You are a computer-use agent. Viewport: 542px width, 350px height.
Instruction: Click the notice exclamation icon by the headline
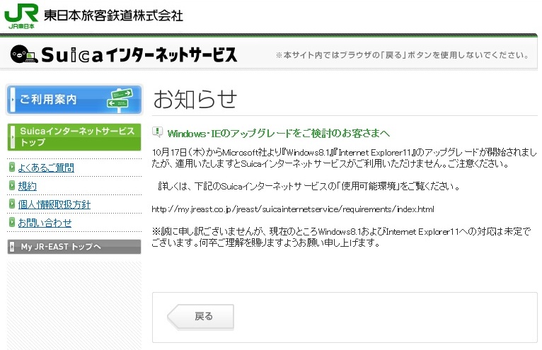click(157, 132)
